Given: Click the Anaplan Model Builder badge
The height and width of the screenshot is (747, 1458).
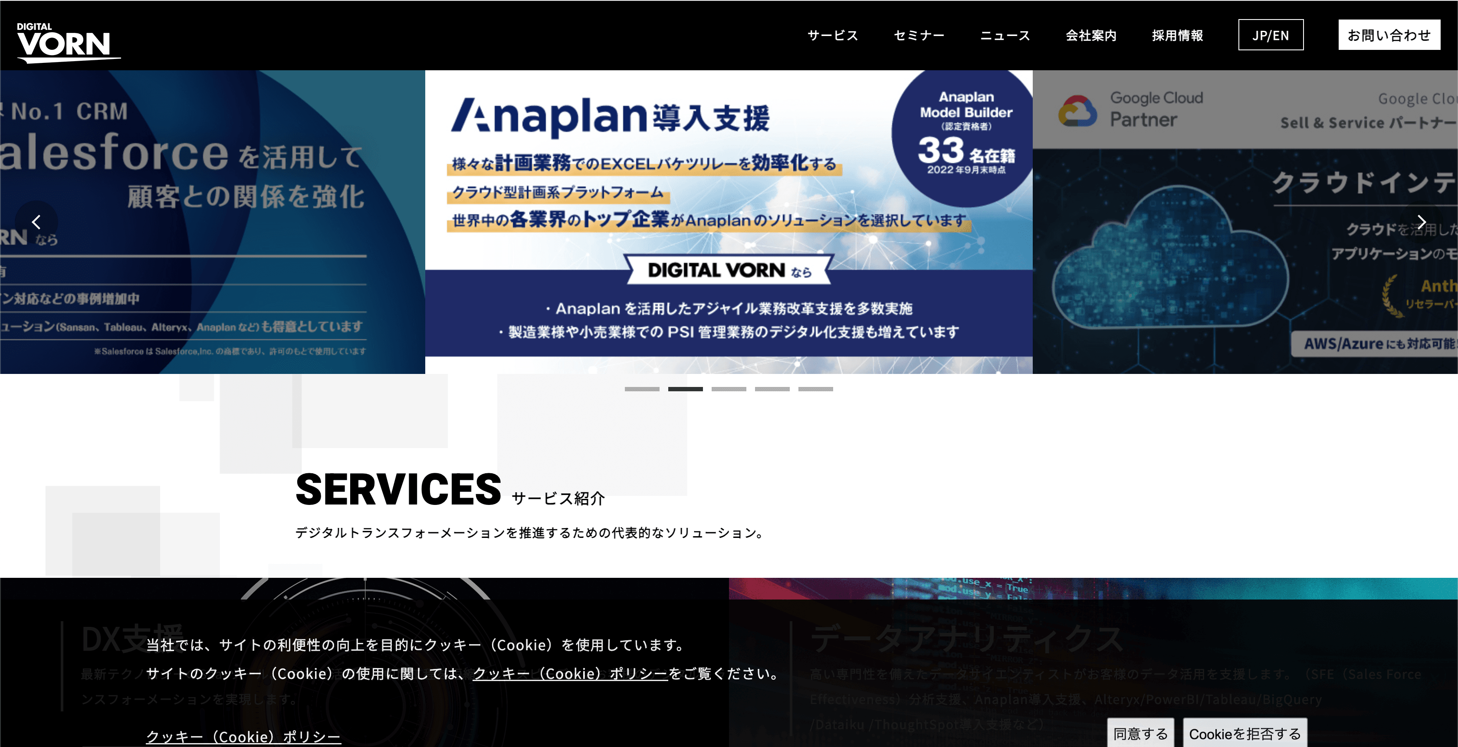Looking at the screenshot, I should (x=965, y=134).
